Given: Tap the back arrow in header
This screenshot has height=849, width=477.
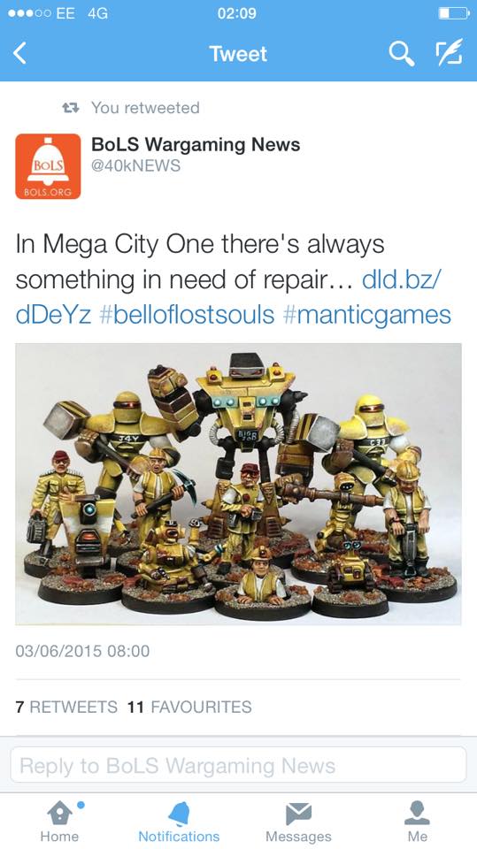Looking at the screenshot, I should [19, 54].
